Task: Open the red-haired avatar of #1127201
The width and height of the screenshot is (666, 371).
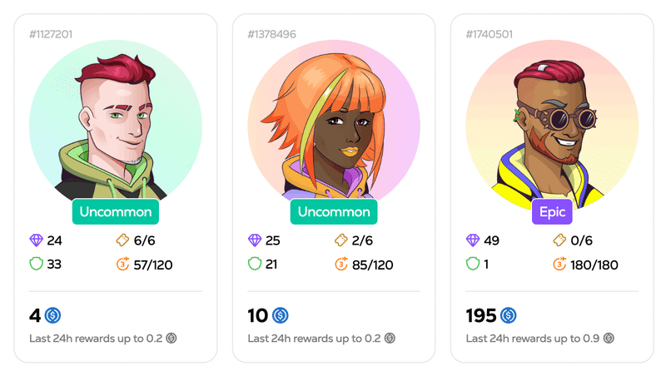Action: pyautogui.click(x=116, y=123)
